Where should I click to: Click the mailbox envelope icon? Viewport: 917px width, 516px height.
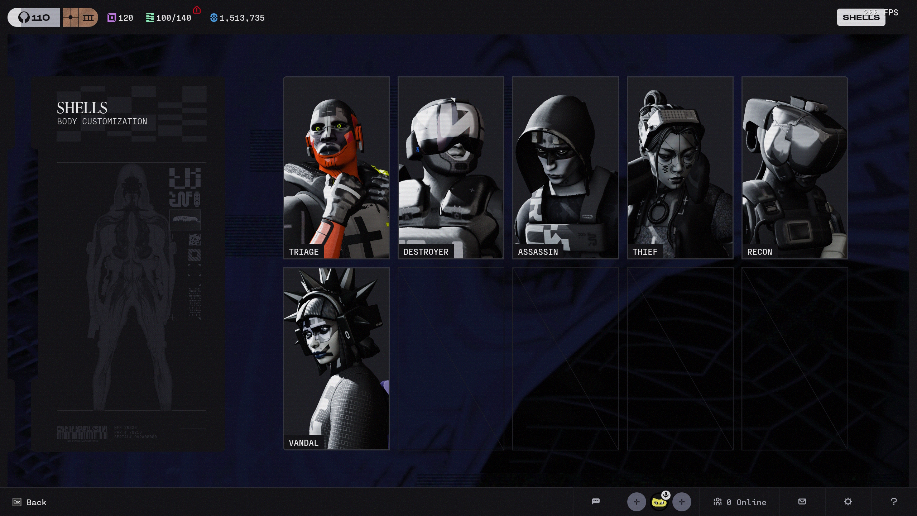[x=802, y=501]
